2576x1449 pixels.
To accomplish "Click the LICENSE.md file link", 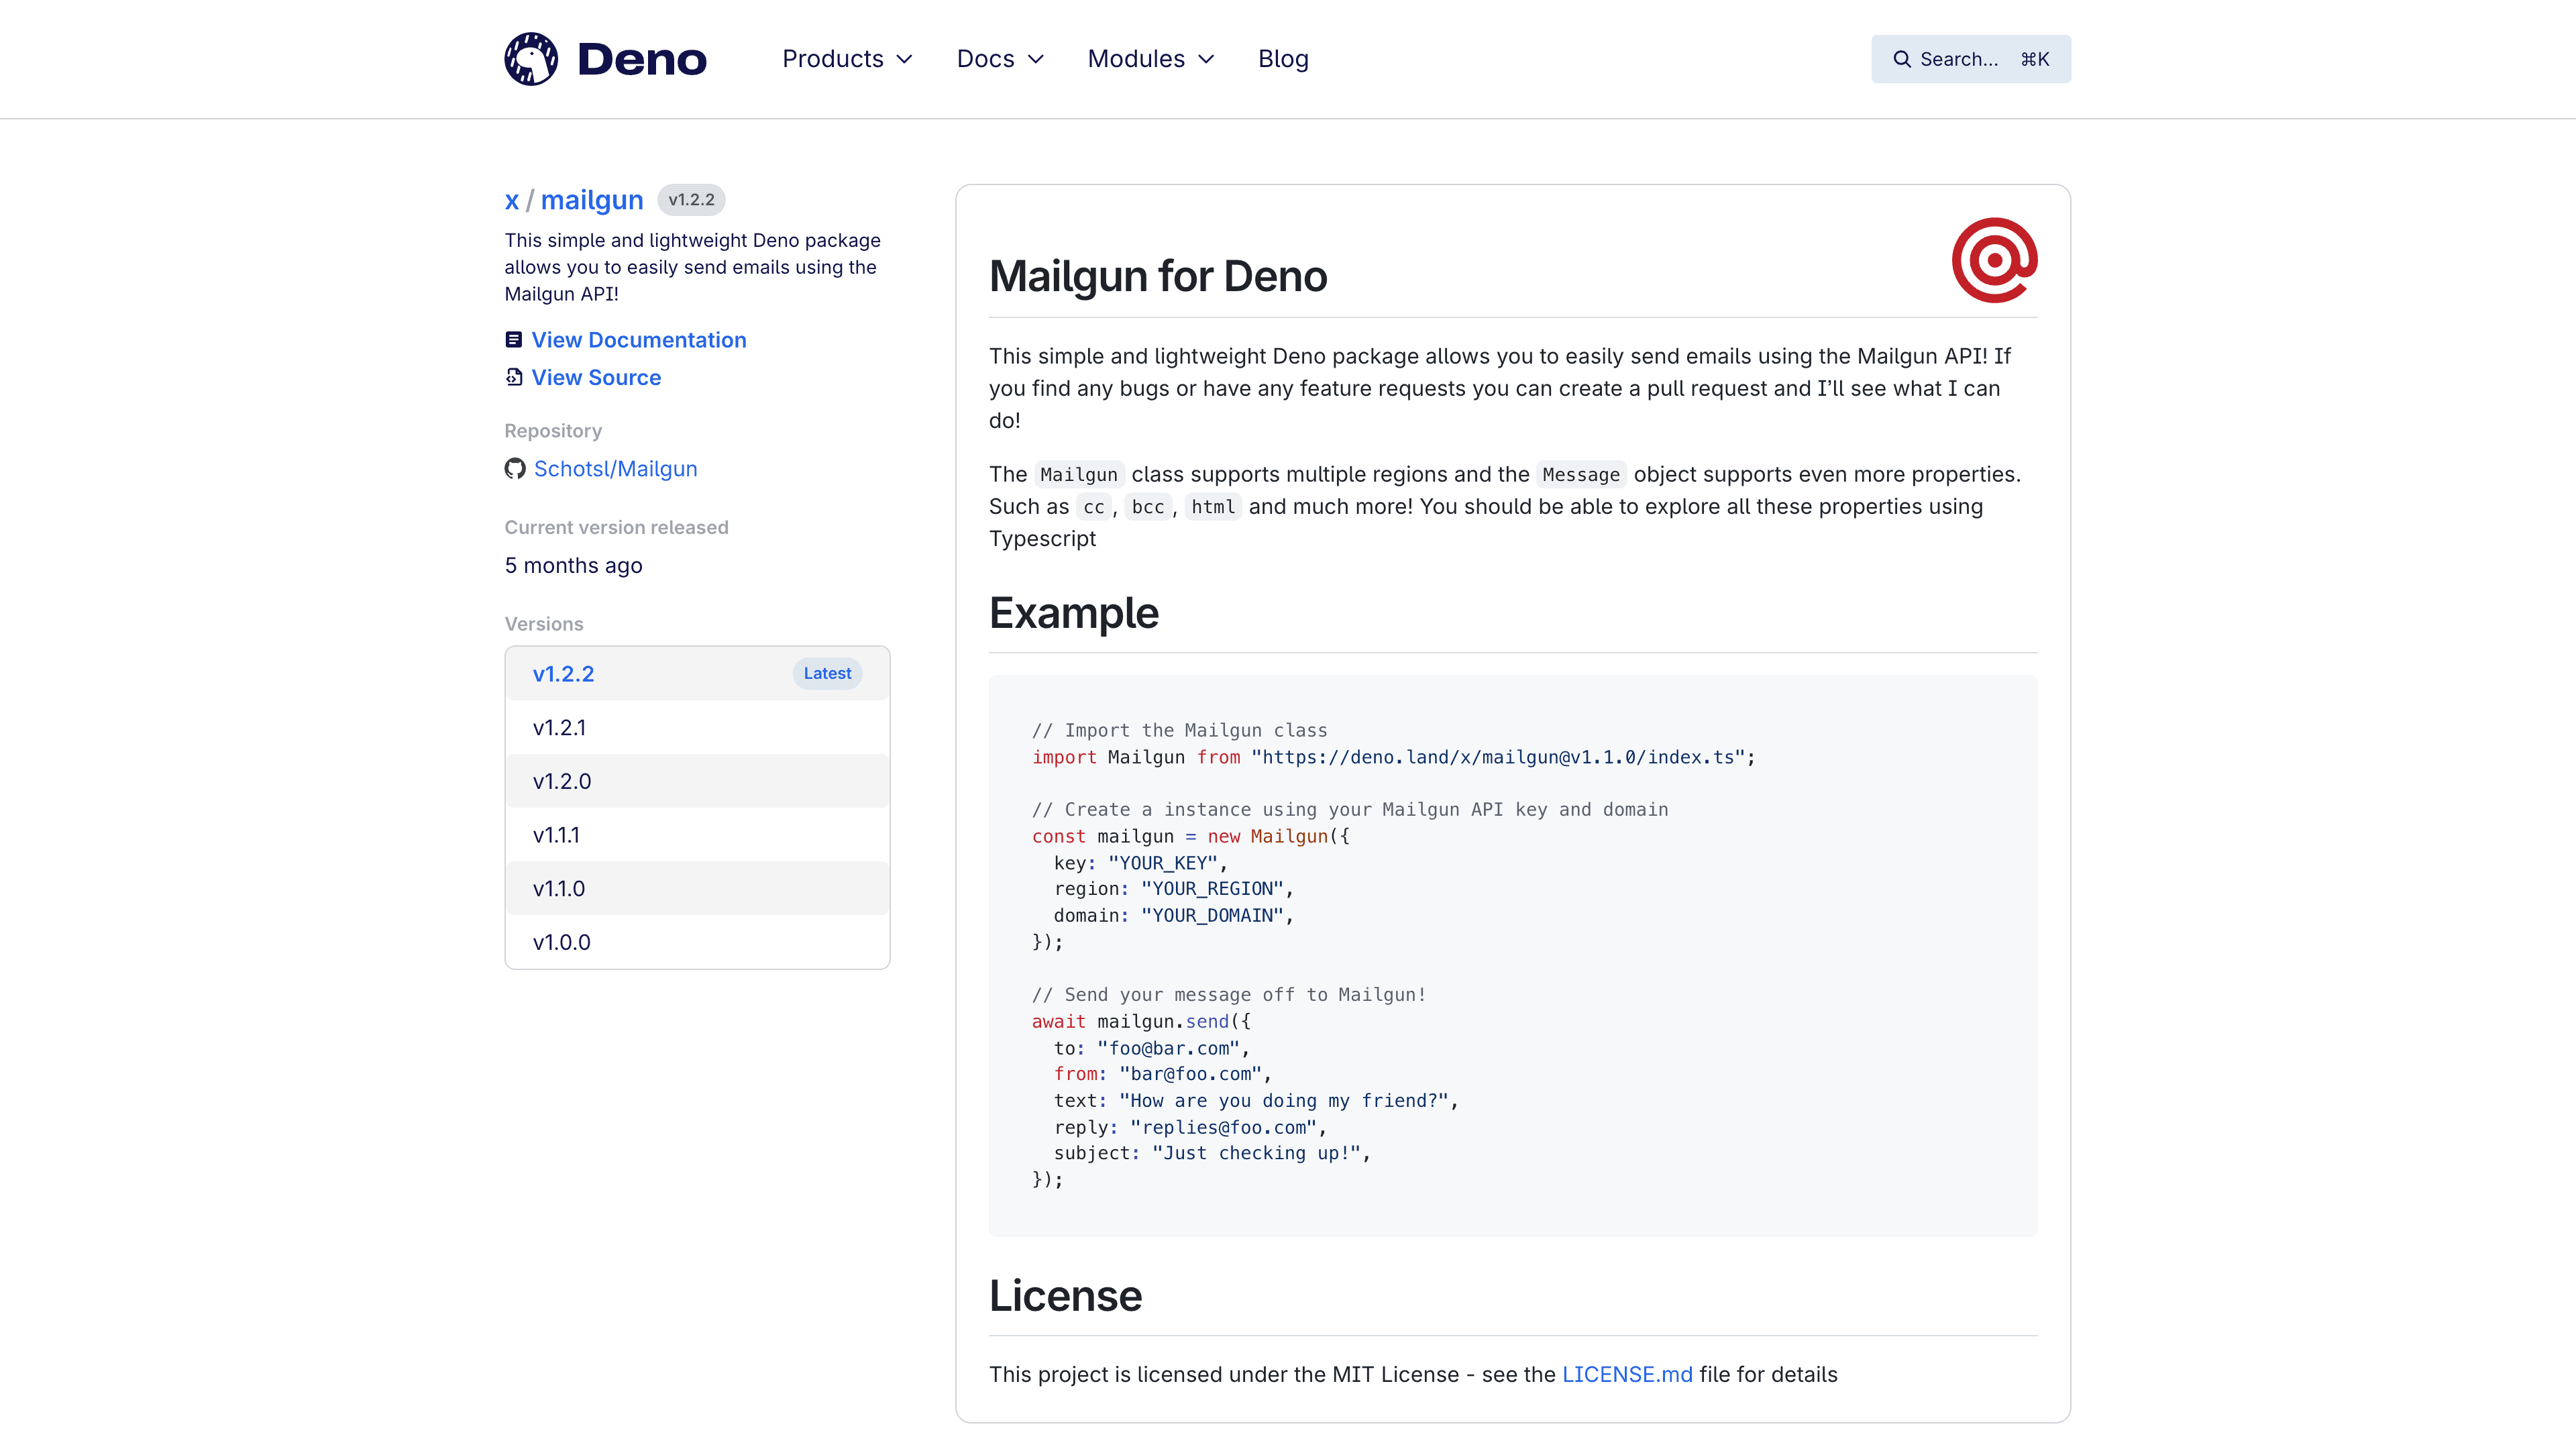I will [1626, 1375].
